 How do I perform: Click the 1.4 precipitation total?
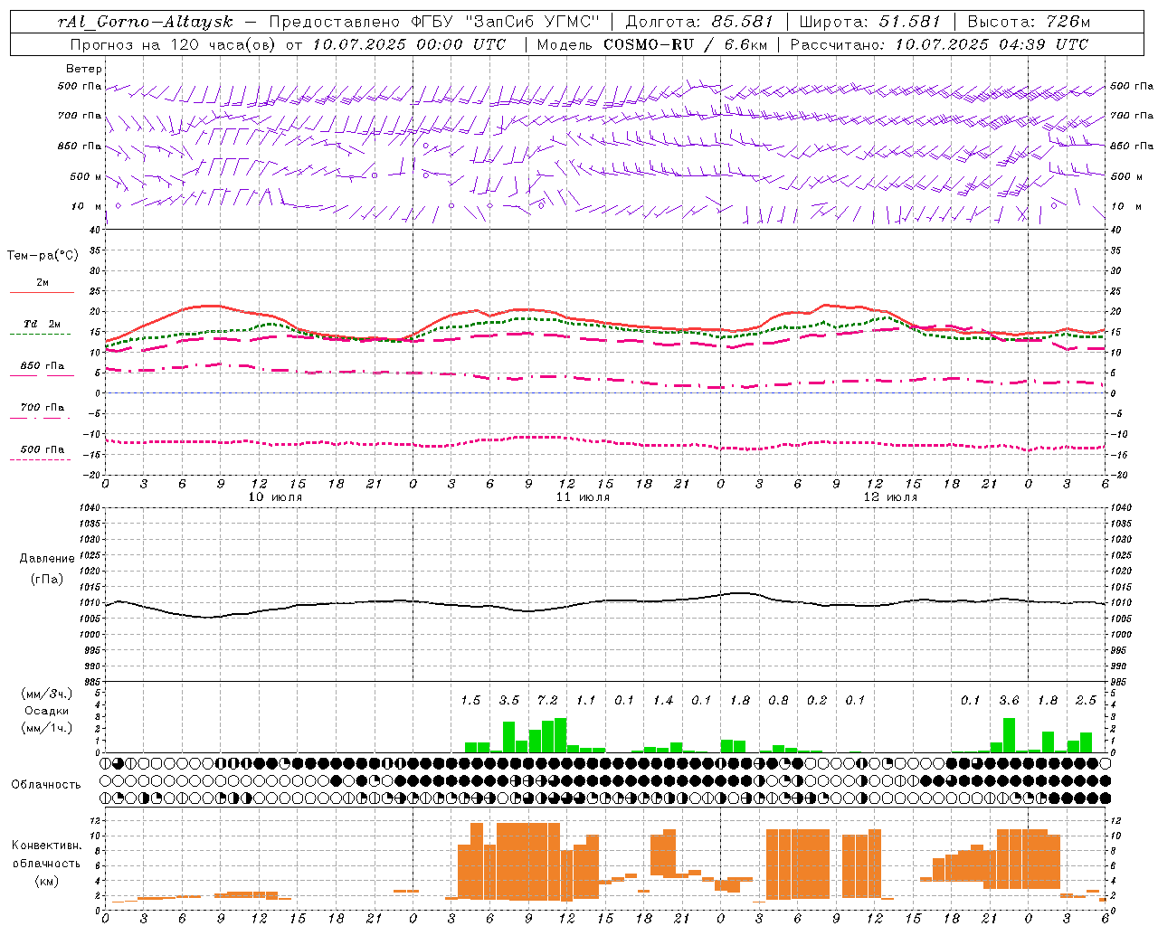663,701
